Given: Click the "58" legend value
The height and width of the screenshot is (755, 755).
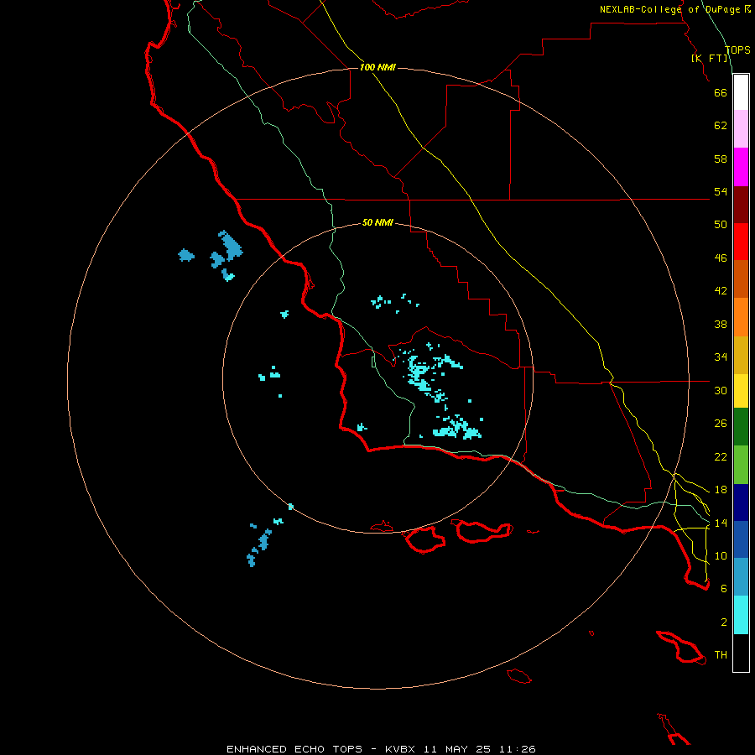Looking at the screenshot, I should coord(721,159).
